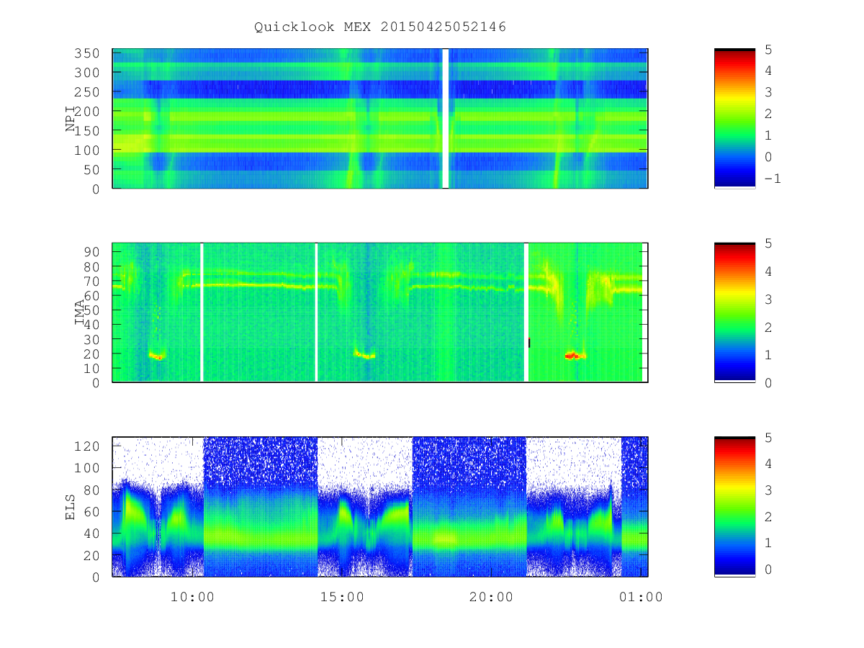The image size is (864, 648).
Task: Click the 15:00 time axis label
Action: click(x=341, y=597)
